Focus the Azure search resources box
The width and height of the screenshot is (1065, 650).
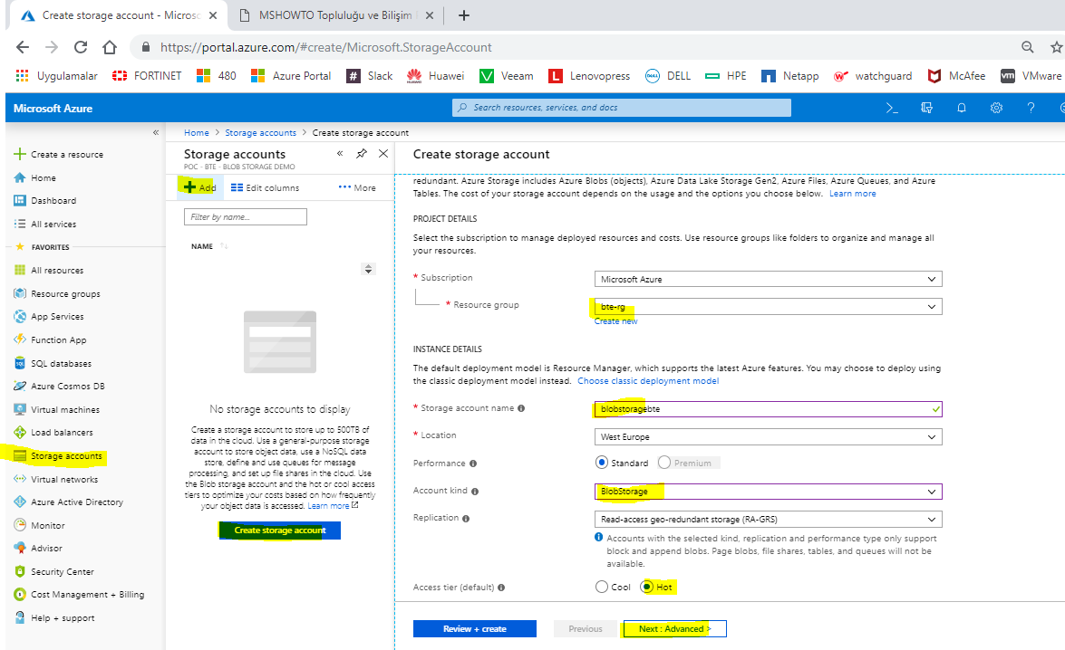pos(622,107)
